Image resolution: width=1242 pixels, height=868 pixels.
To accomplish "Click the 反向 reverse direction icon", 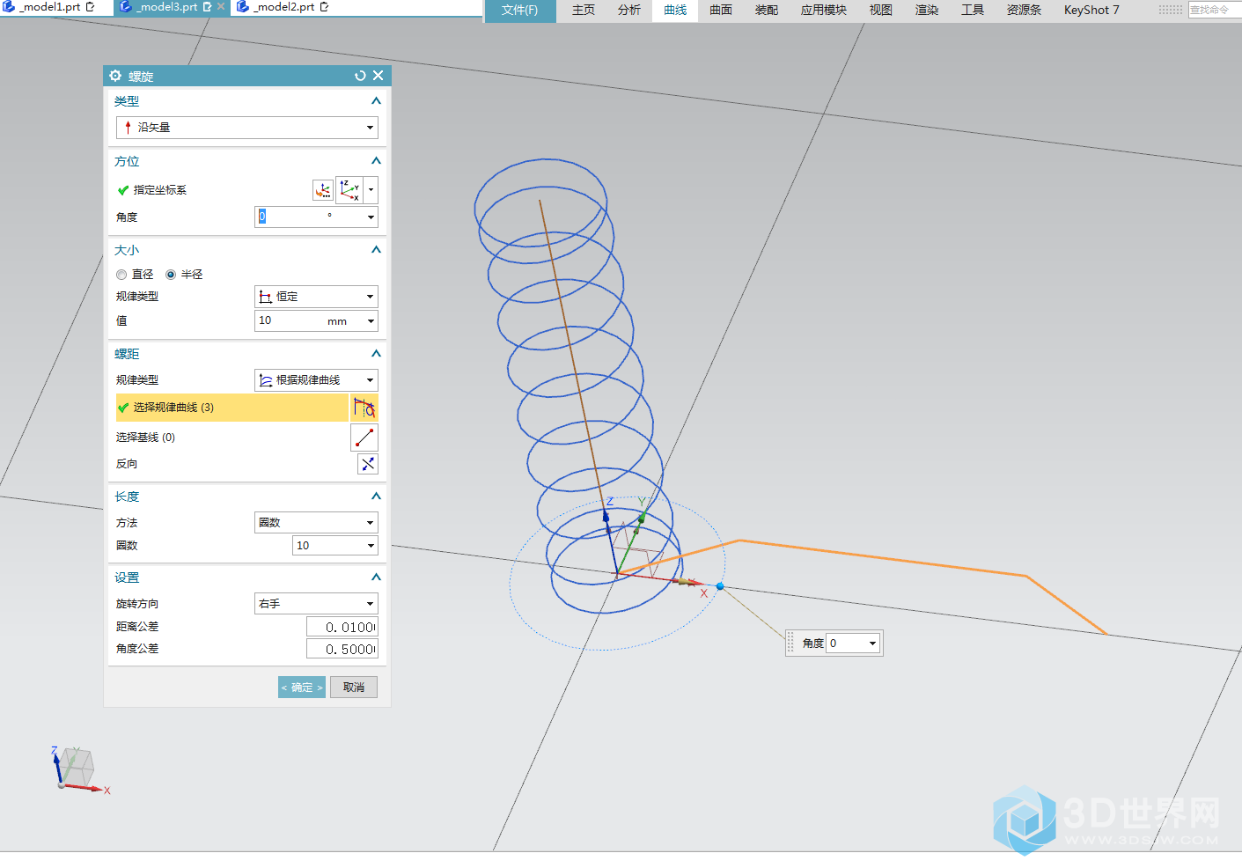I will point(367,464).
